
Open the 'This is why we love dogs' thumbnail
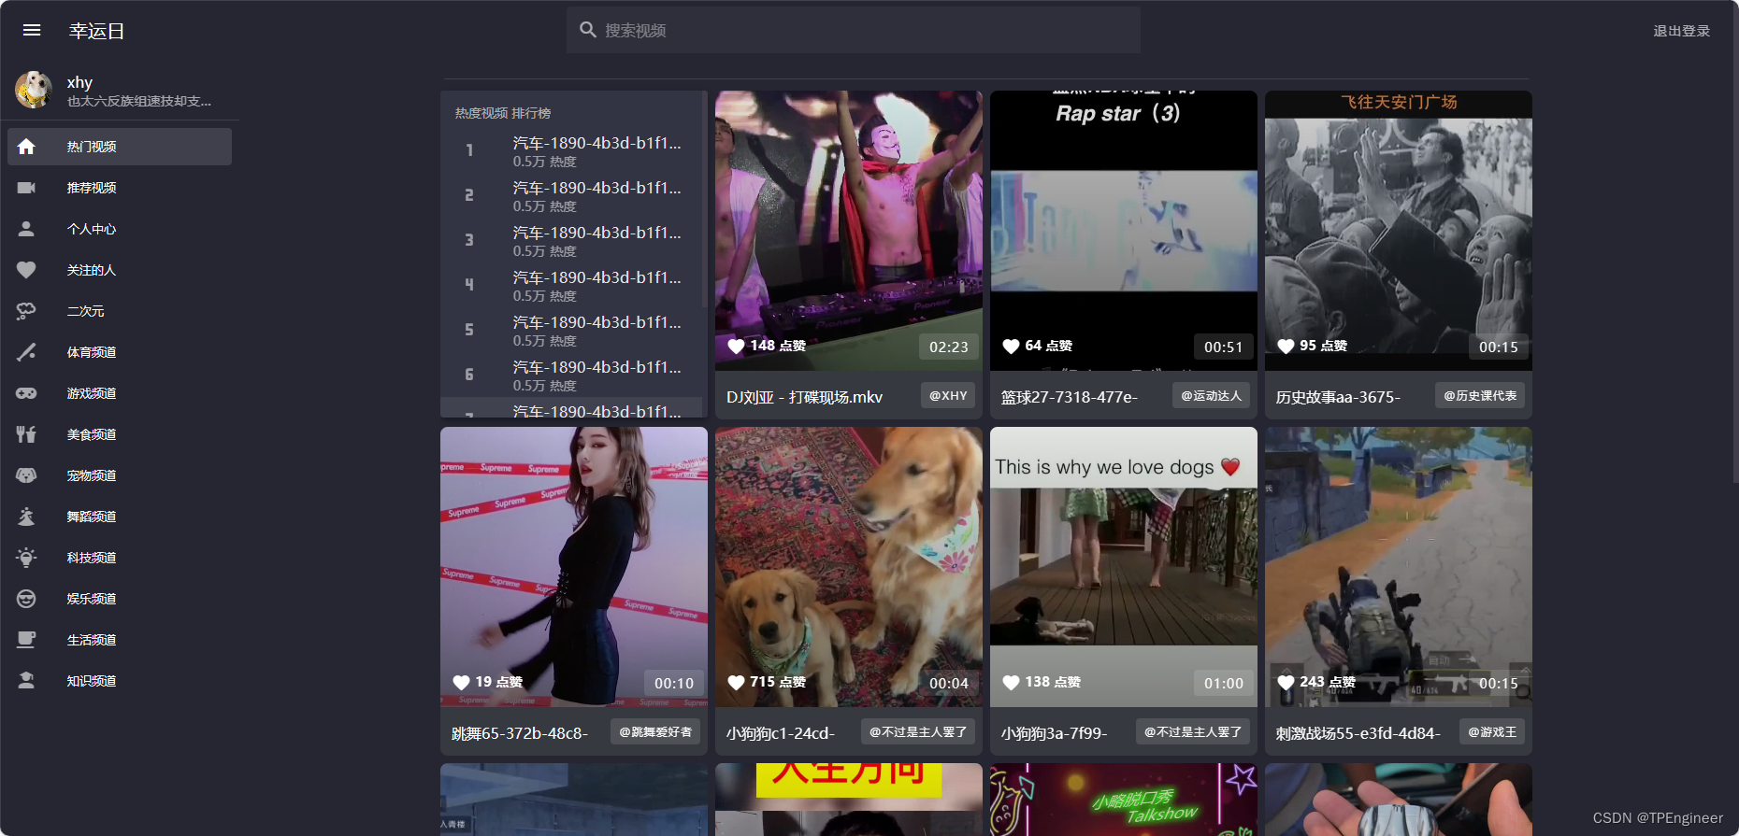point(1124,567)
